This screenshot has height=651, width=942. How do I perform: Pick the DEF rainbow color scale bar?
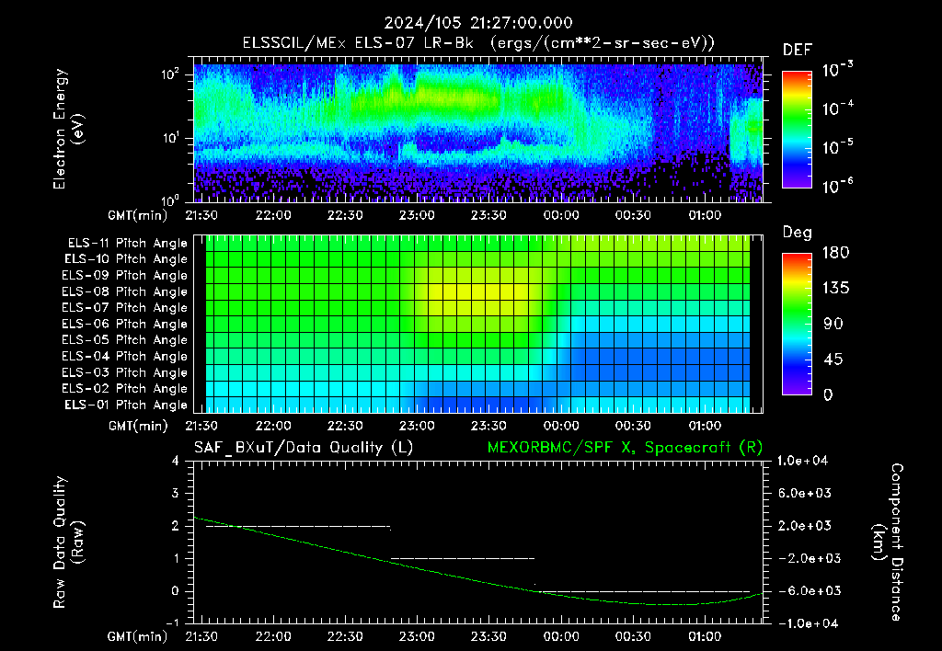click(x=797, y=130)
